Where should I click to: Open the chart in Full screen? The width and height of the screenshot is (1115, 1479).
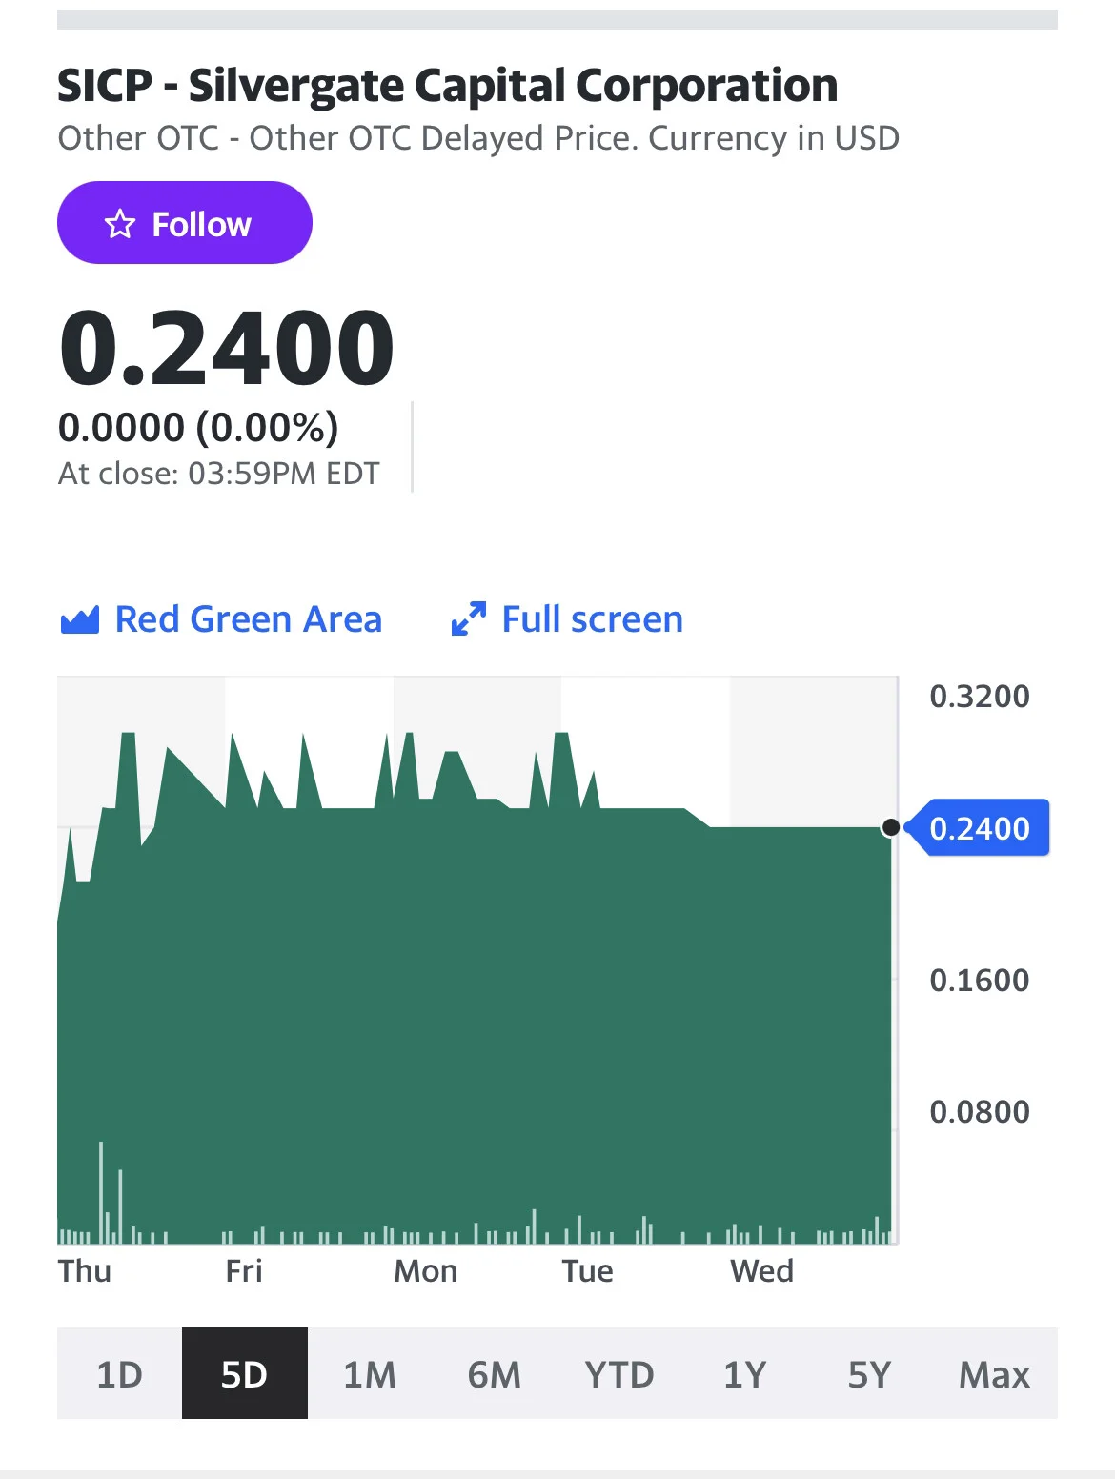pos(567,619)
